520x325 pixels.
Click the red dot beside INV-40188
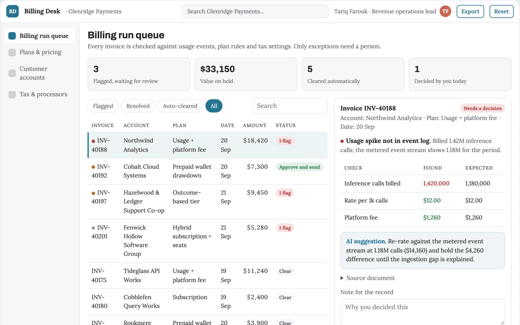(x=93, y=141)
